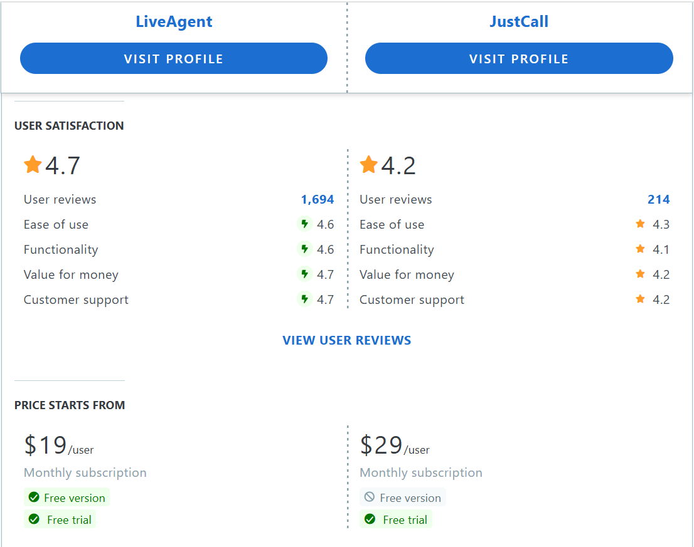Click the orange star beside LiveAgent's 4.7 rating
This screenshot has width=694, height=547.
pos(33,164)
